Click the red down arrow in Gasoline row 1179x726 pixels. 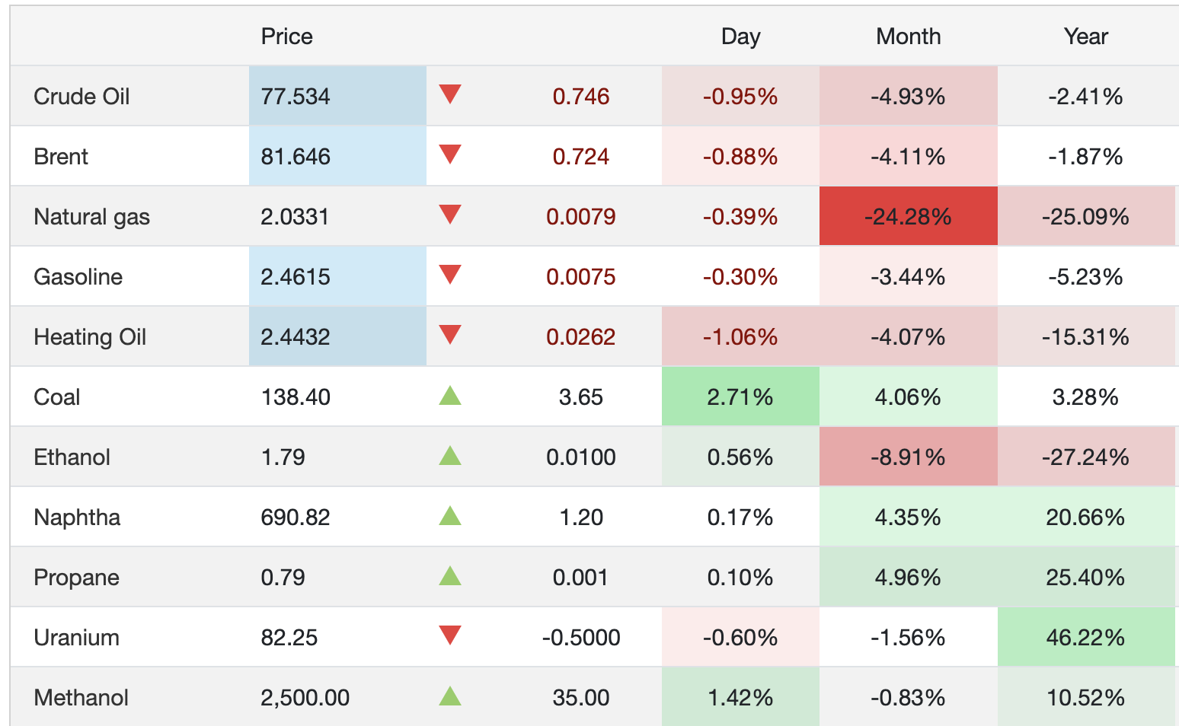pos(450,275)
